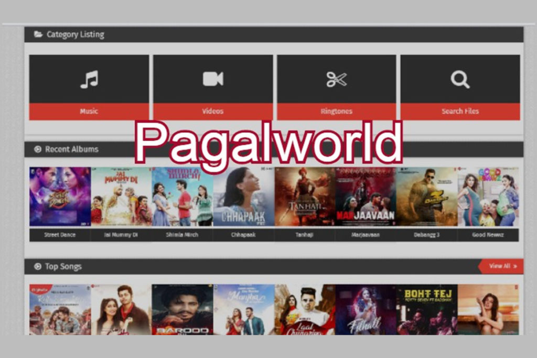The image size is (537, 358).
Task: Select the Search Files red label
Action: pos(460,111)
